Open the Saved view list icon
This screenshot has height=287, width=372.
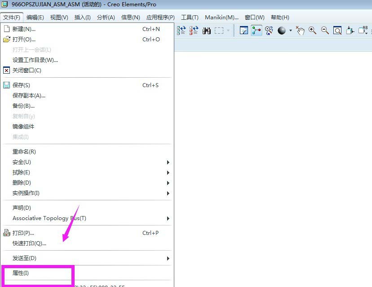363,31
